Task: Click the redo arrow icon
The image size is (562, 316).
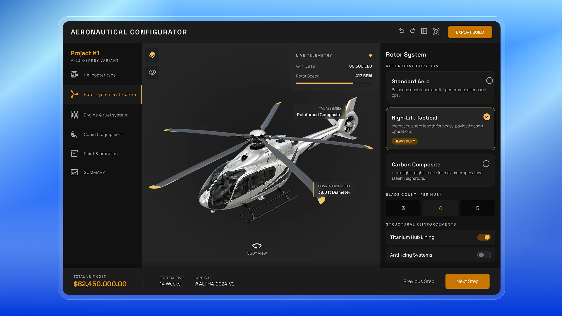Action: [x=413, y=31]
